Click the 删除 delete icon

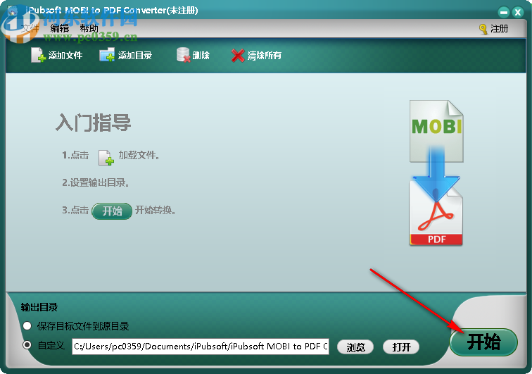(x=183, y=55)
